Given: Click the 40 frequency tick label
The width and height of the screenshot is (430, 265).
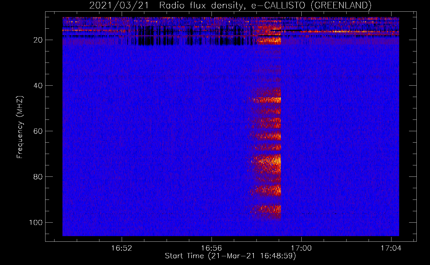Looking at the screenshot, I should click(38, 86).
